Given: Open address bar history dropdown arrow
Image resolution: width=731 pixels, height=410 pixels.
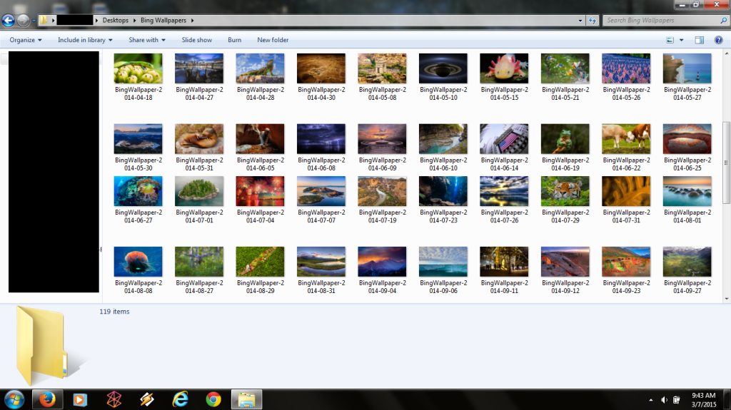Looking at the screenshot, I should (x=580, y=21).
